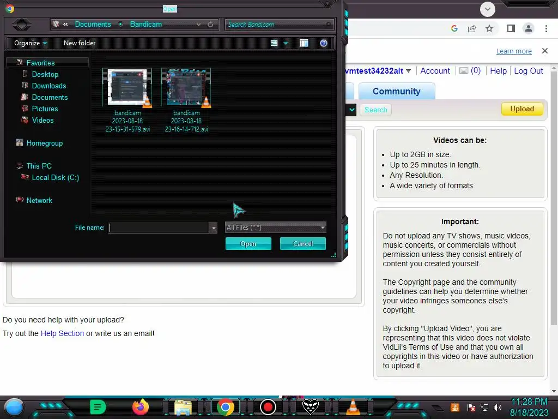Click the Google icon in Chrome address bar

coord(454,28)
